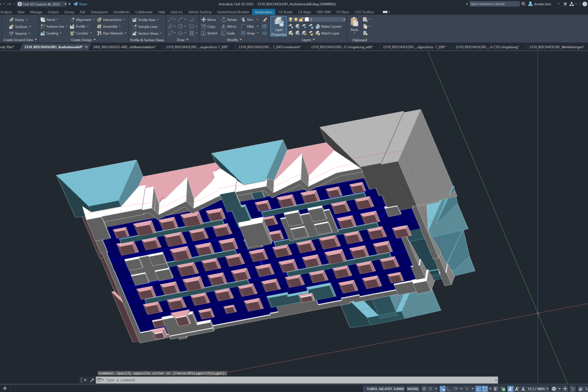
Task: Open the Layer Properties manager
Action: [x=278, y=26]
